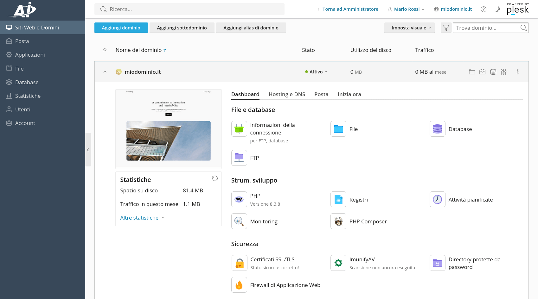Open the Imposta visuale dropdown
This screenshot has width=538, height=299.
click(x=409, y=28)
